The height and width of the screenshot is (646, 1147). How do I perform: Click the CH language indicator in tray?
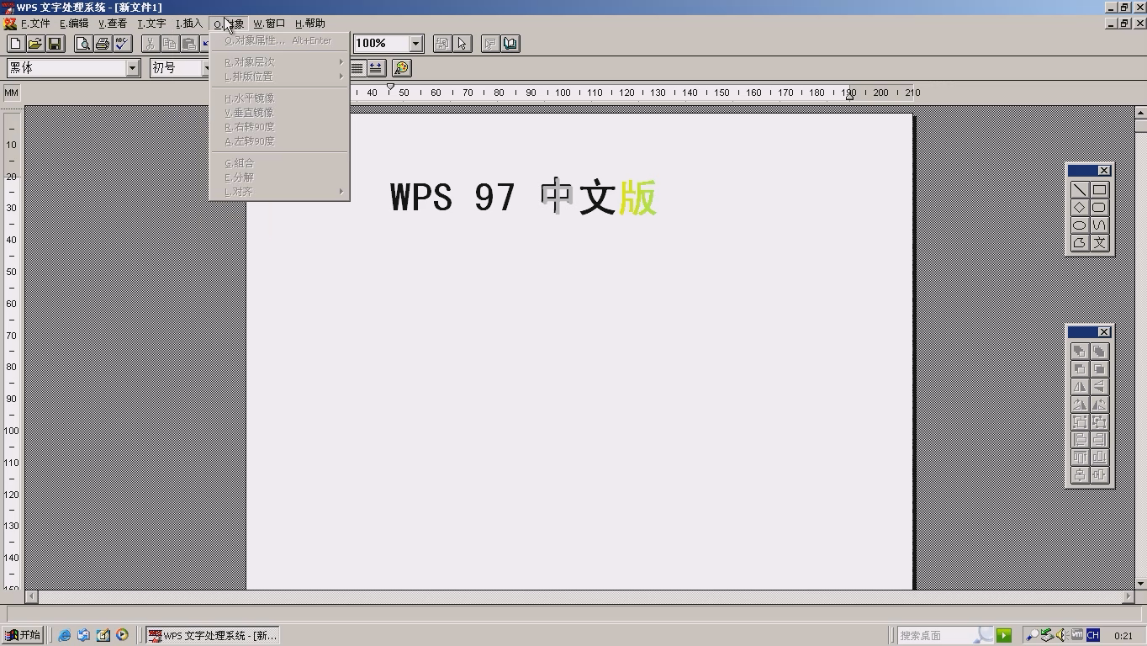1093,635
